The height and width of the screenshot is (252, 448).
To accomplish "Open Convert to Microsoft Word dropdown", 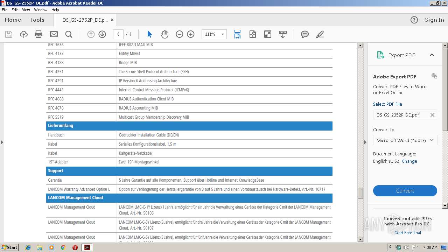I will point(405,140).
